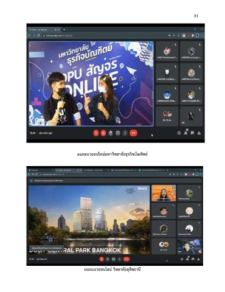This screenshot has width=225, height=292.
Task: Open more options dots in the Dusit meeting
Action: [x=119, y=259]
